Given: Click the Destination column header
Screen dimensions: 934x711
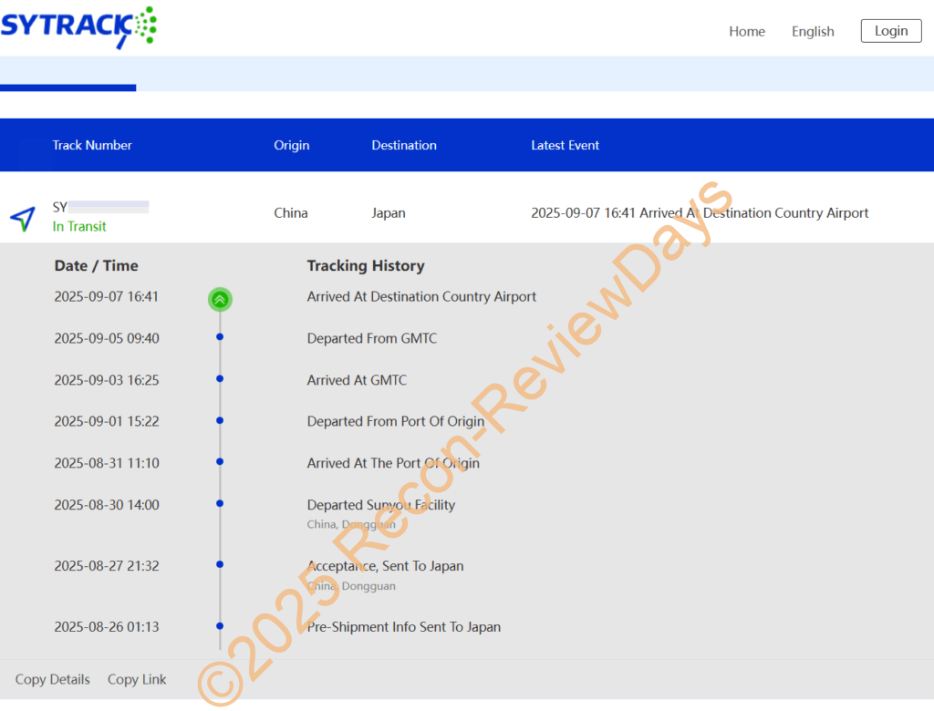Looking at the screenshot, I should pos(403,145).
